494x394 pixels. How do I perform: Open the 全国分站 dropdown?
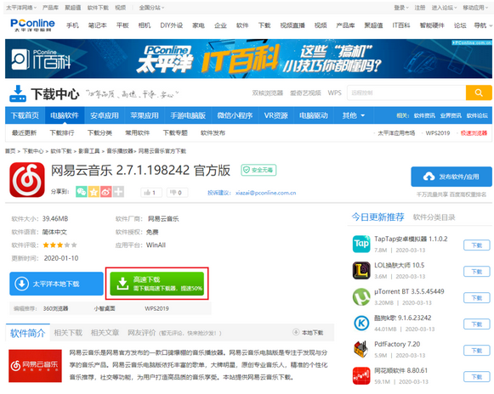(x=151, y=8)
